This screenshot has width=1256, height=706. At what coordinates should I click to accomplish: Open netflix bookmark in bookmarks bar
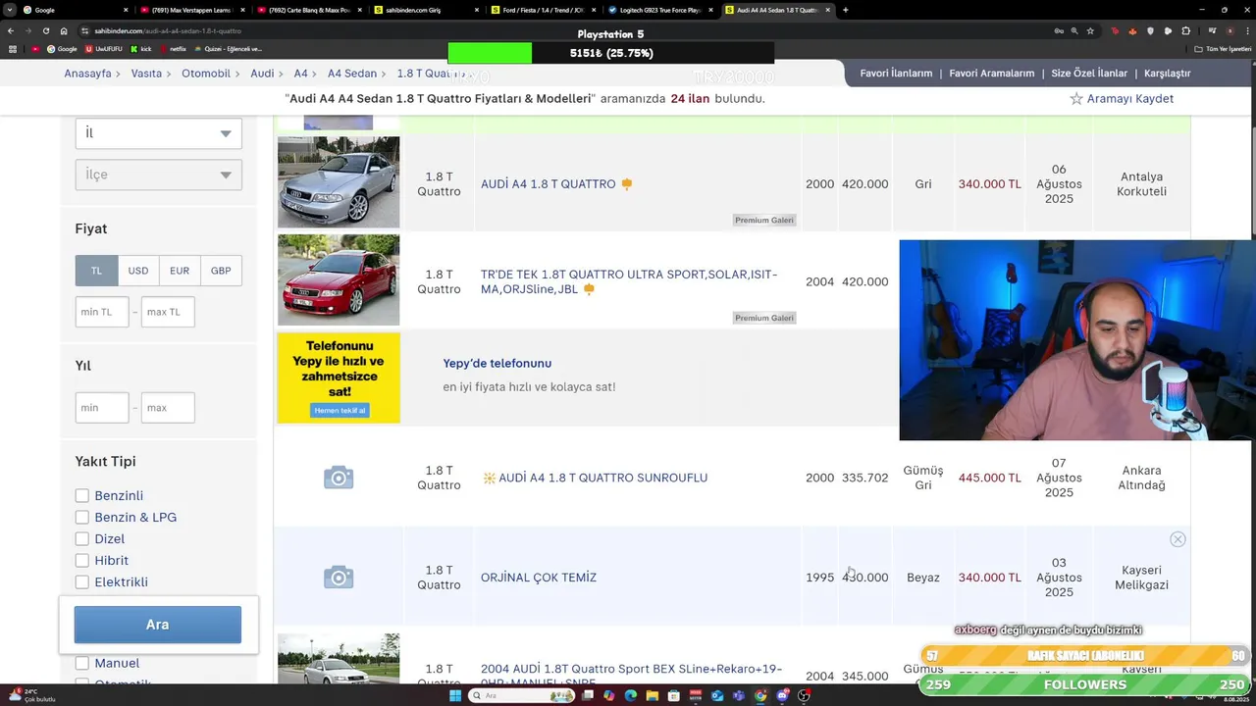[173, 48]
